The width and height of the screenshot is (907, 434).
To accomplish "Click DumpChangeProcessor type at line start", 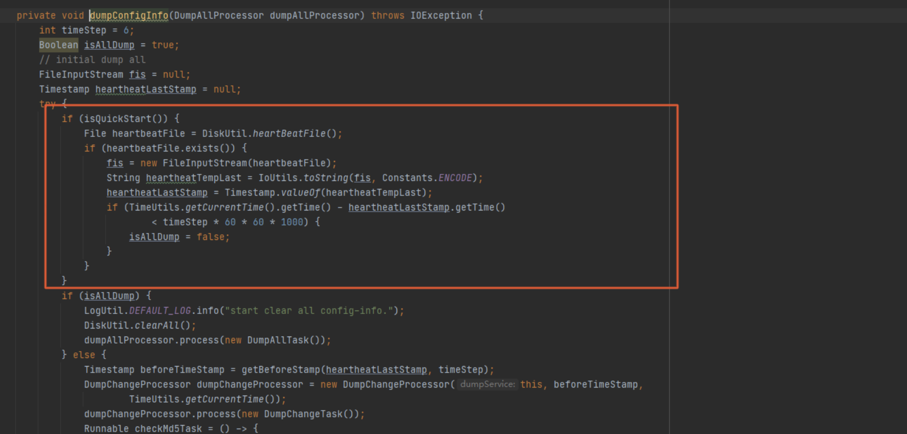I will 137,384.
